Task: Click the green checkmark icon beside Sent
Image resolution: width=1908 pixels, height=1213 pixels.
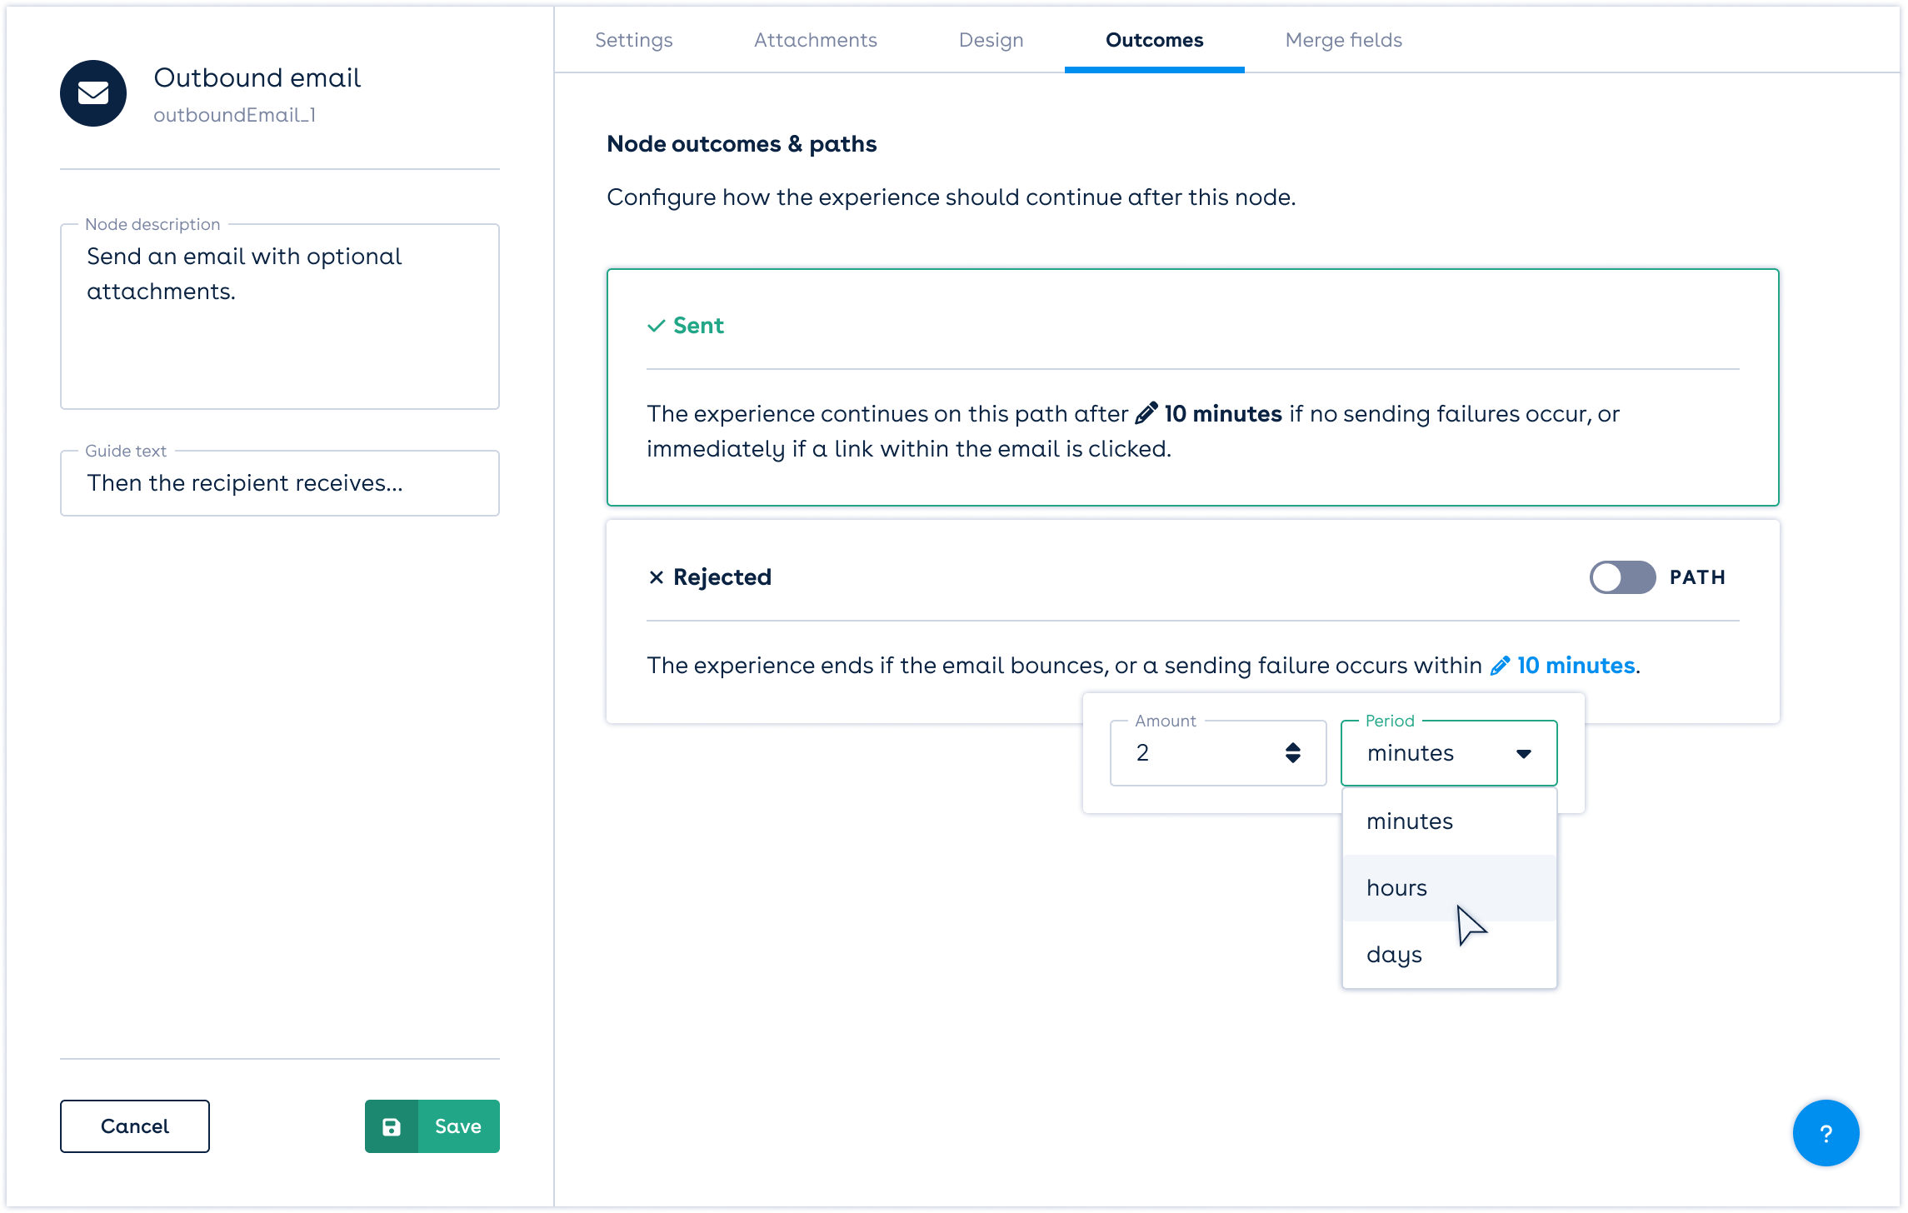Action: pos(657,326)
